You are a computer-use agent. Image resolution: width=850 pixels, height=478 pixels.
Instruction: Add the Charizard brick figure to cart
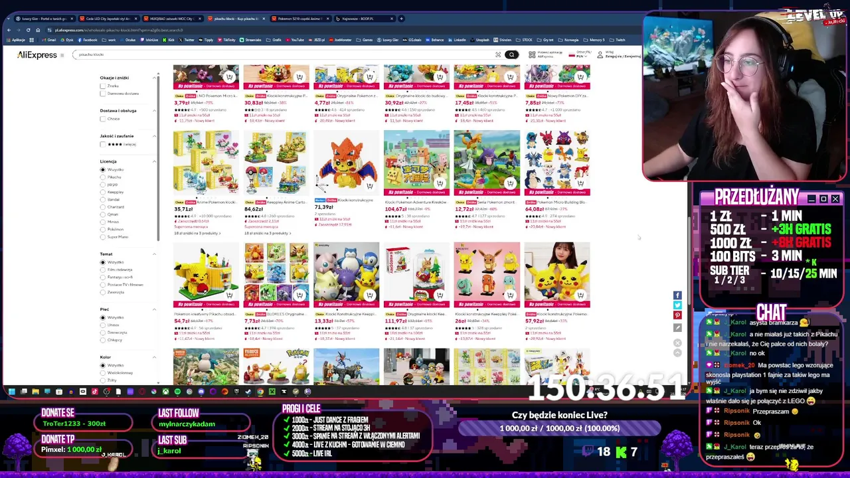(x=370, y=186)
